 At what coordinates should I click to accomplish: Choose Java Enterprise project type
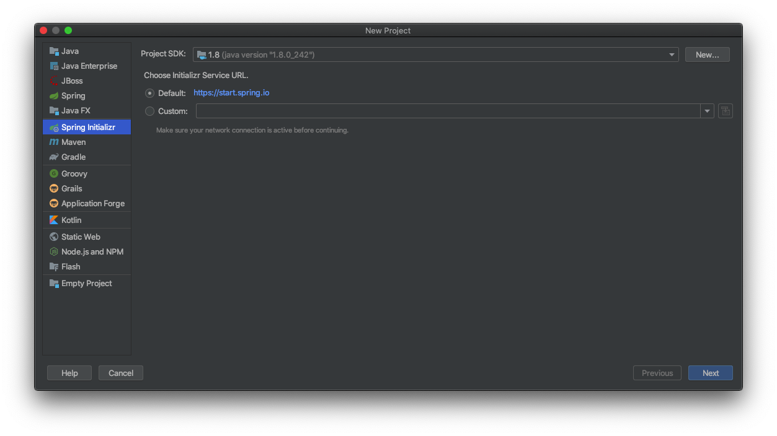pos(87,66)
